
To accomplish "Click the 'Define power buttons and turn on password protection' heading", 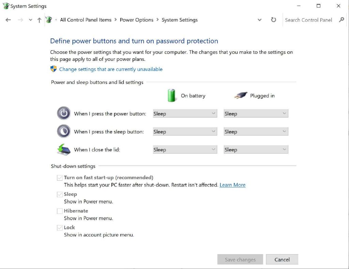I will [x=134, y=41].
